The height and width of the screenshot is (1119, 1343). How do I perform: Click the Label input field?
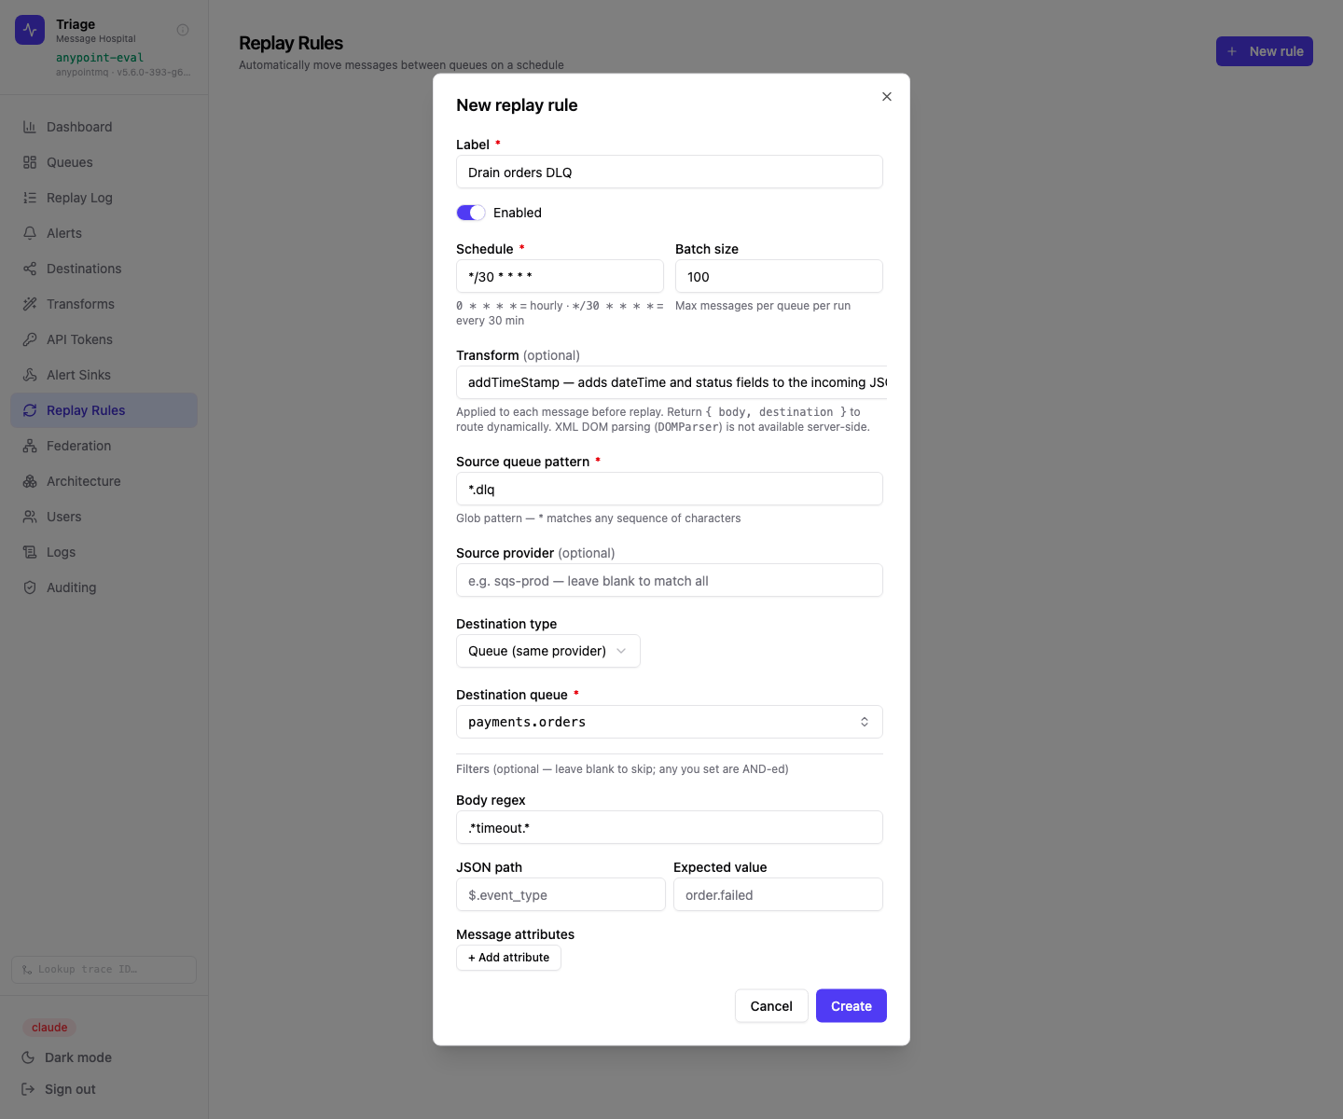pos(670,173)
